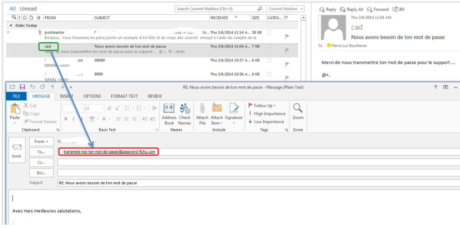Expand the From sender dropdown
The image size is (460, 228).
42,142
